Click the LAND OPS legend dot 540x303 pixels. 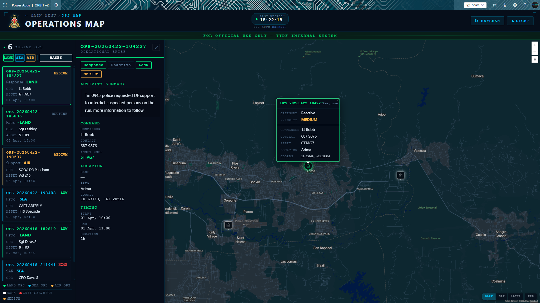coord(5,286)
